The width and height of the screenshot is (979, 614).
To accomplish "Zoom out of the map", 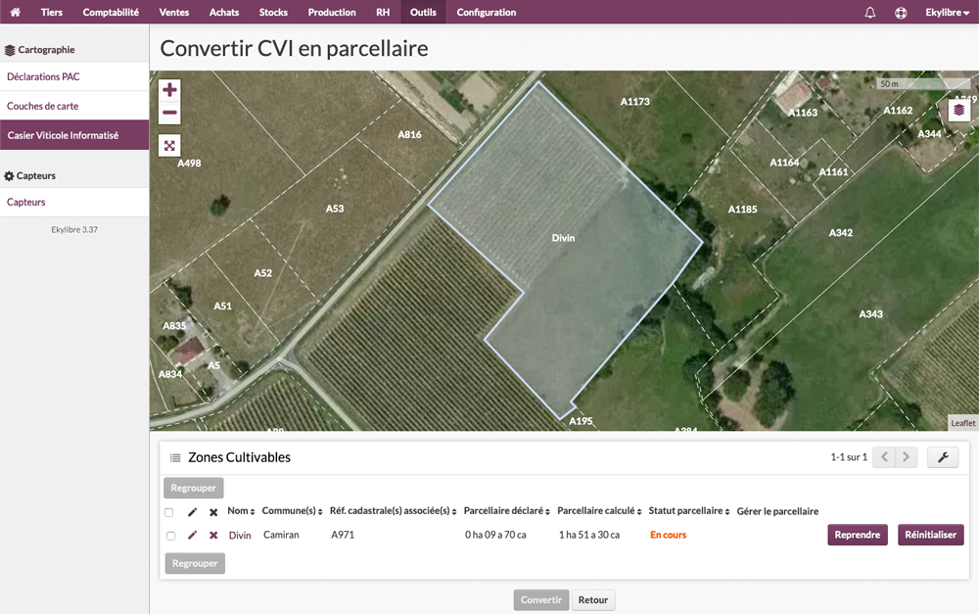I will (x=169, y=113).
